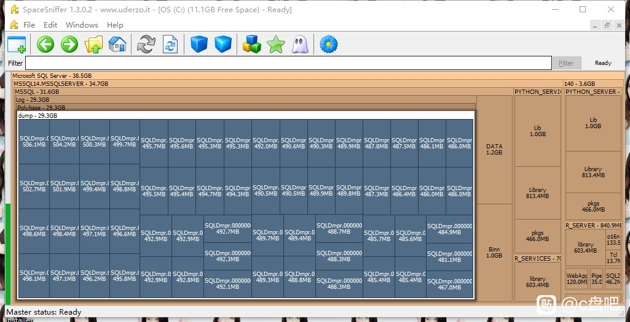This screenshot has width=630, height=322.
Task: Select the SQLDmpr file sized 500.3MB
Action: coord(95,142)
